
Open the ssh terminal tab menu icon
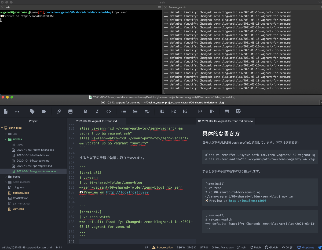pos(159,8)
